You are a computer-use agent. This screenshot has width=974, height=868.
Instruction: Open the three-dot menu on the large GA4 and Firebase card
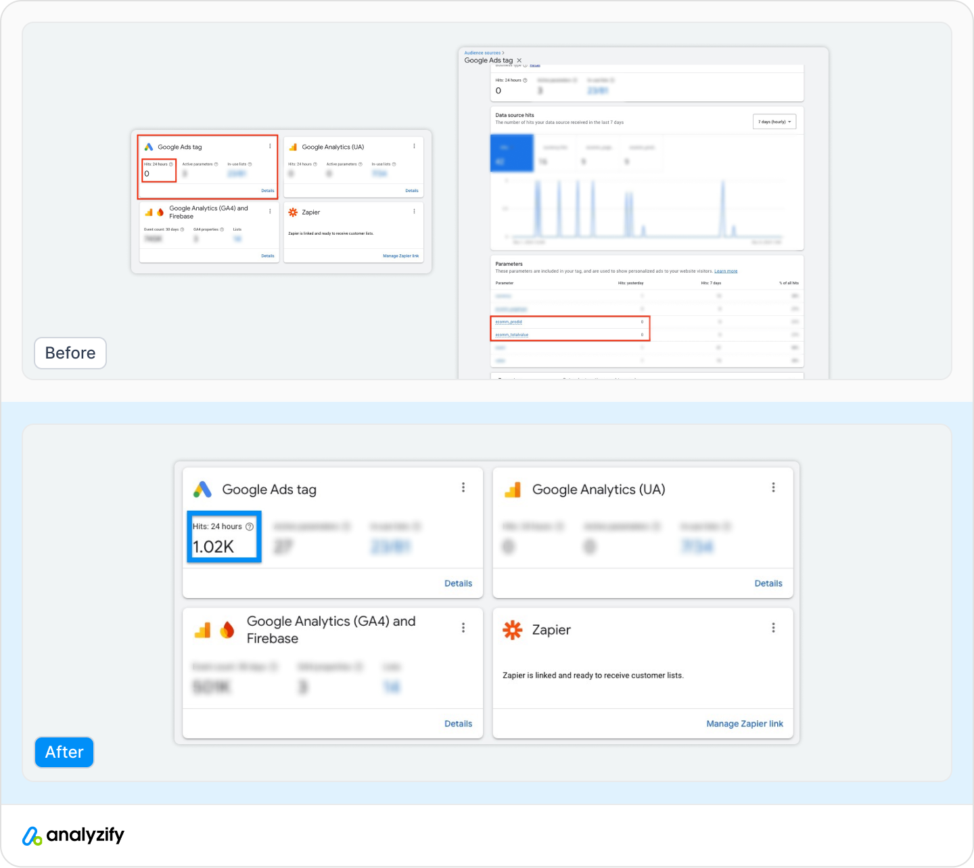point(463,628)
